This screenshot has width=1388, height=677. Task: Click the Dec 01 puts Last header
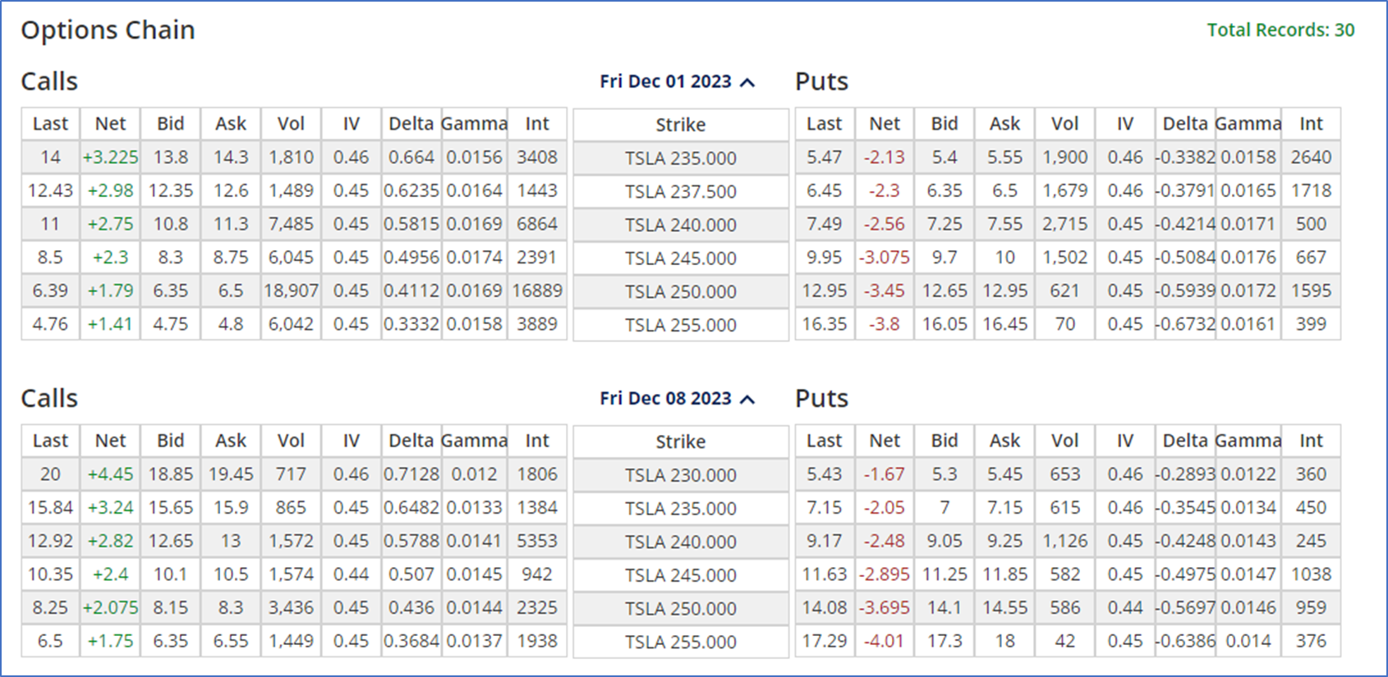pos(825,124)
